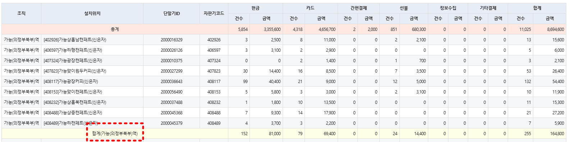
Task: Click the 조직 column header
Action: click(21, 13)
